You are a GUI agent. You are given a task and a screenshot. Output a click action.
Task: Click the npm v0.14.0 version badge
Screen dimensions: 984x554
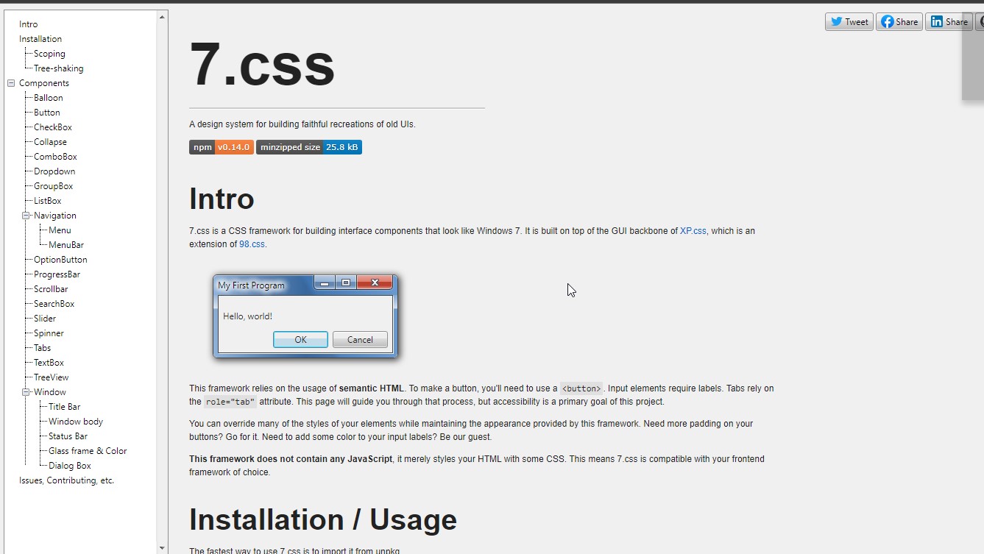[x=222, y=147]
